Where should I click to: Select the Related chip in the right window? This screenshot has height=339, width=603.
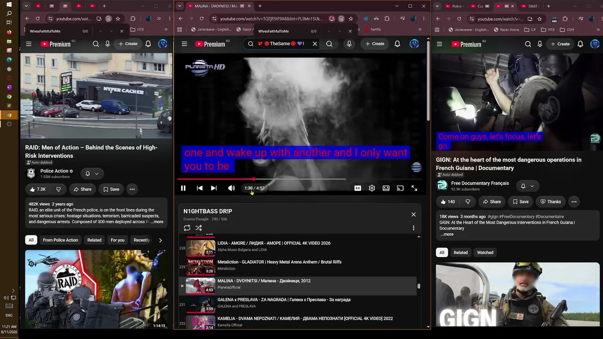461,252
